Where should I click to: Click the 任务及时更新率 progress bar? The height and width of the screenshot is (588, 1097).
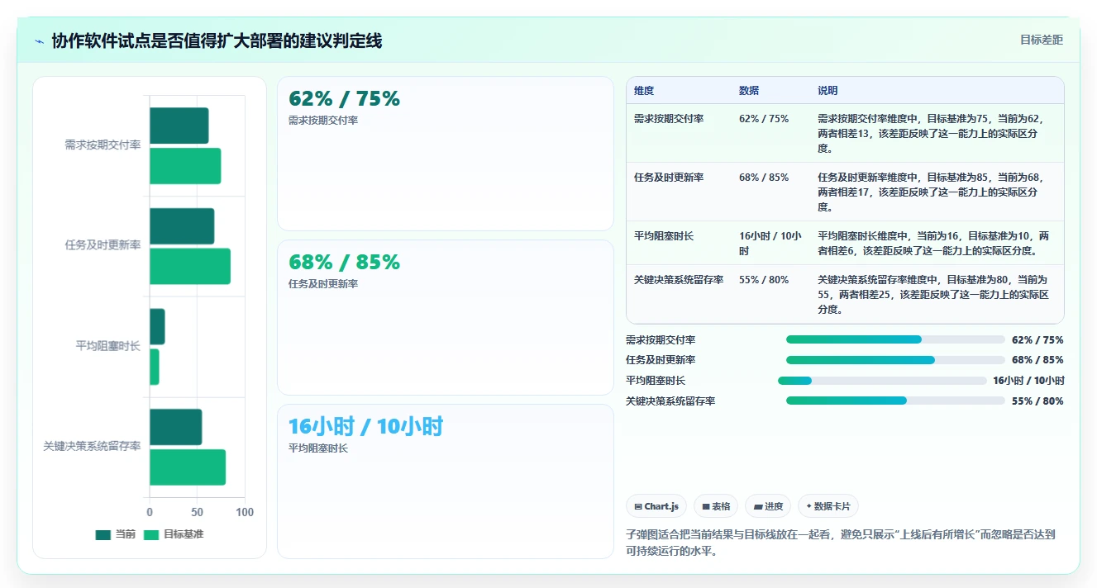pyautogui.click(x=895, y=360)
